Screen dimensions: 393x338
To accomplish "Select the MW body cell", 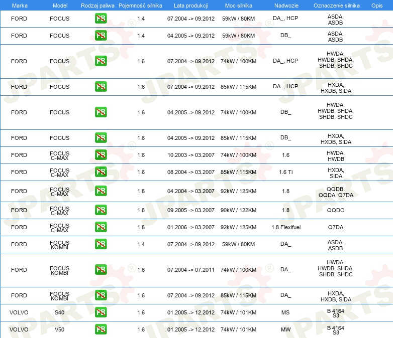I will (285, 329).
